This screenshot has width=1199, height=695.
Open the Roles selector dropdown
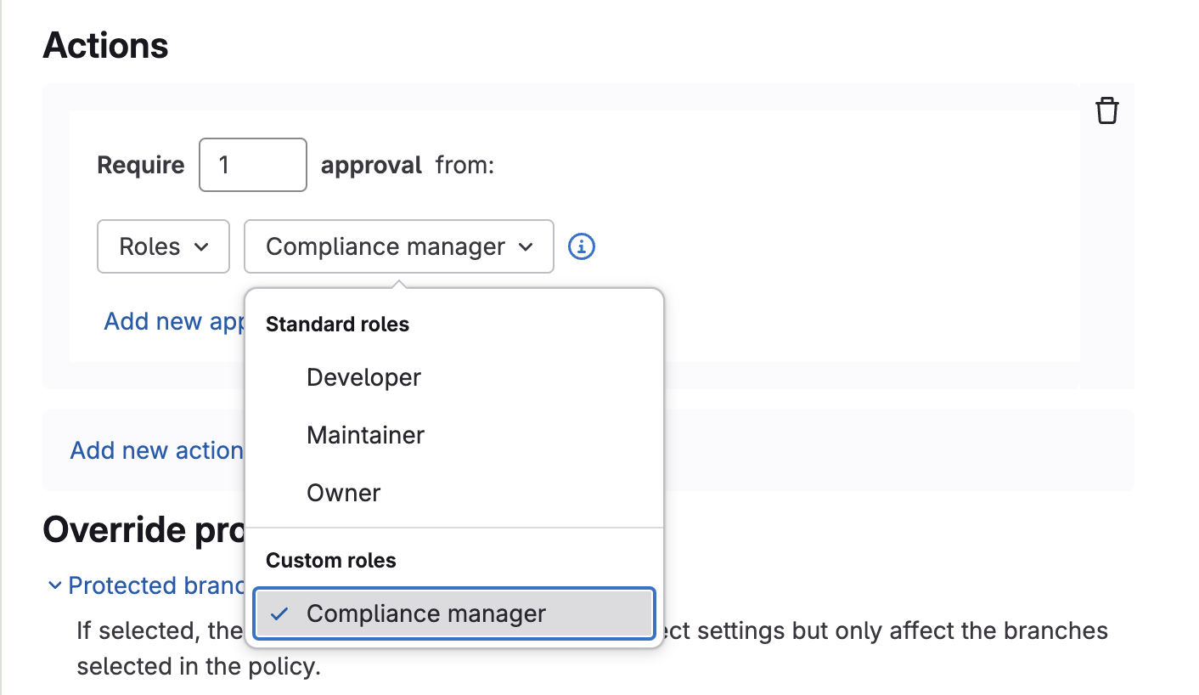click(x=163, y=246)
